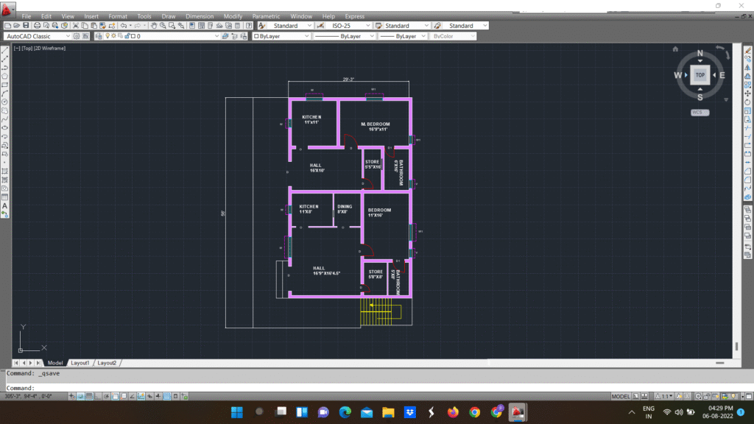The image size is (754, 424).
Task: Click the Workspace Switching gear in the status bar
Action: click(x=698, y=397)
